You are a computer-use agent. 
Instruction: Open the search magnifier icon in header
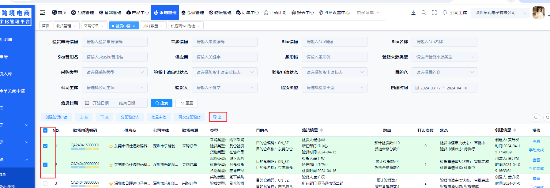424,13
